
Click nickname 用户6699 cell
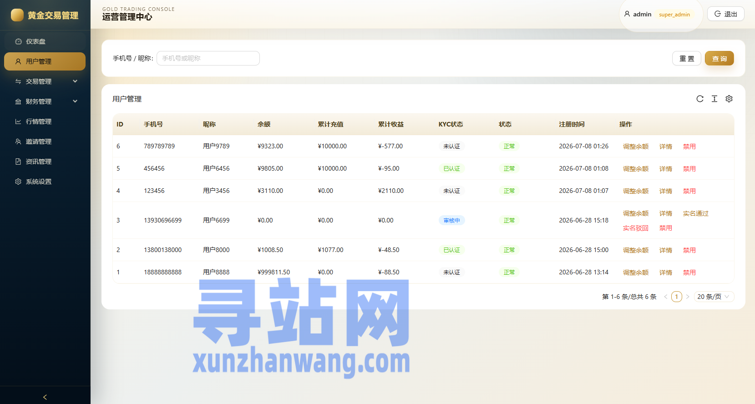click(x=216, y=220)
